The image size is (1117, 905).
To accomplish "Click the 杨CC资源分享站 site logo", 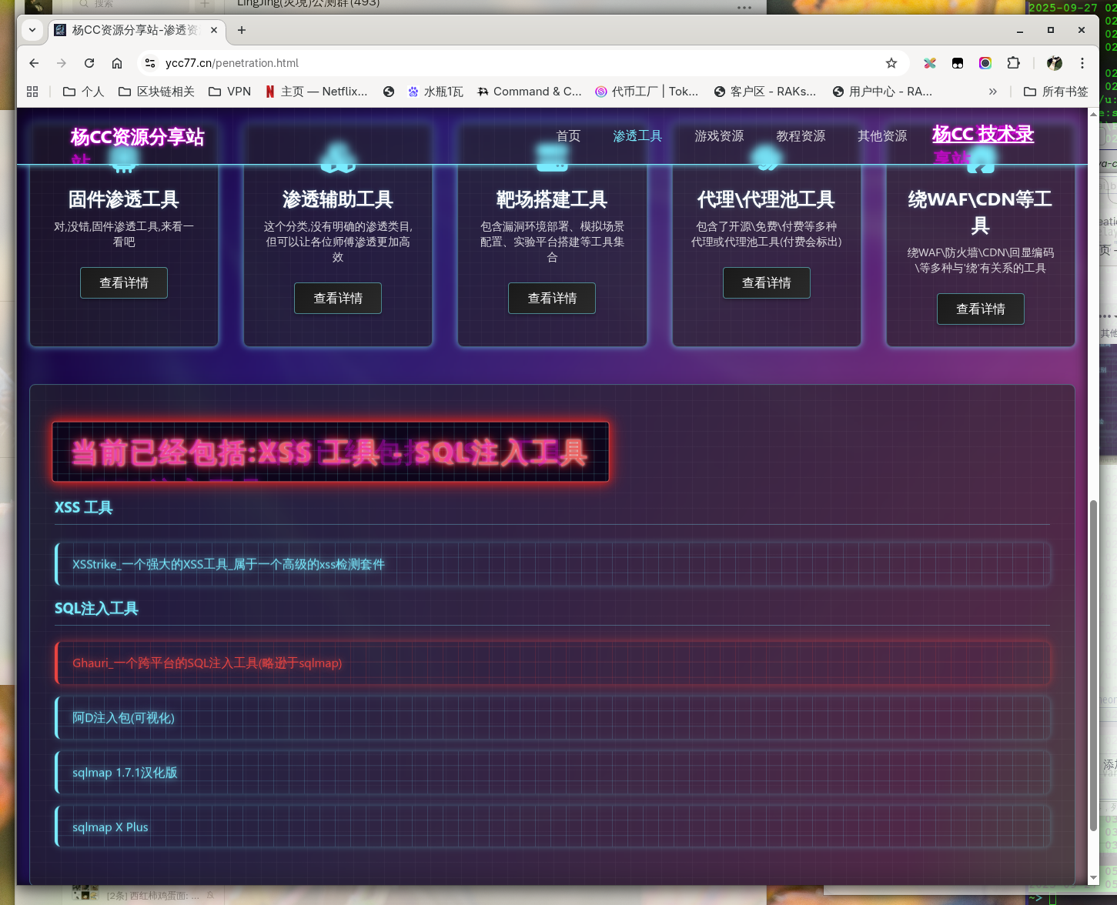I will point(137,137).
